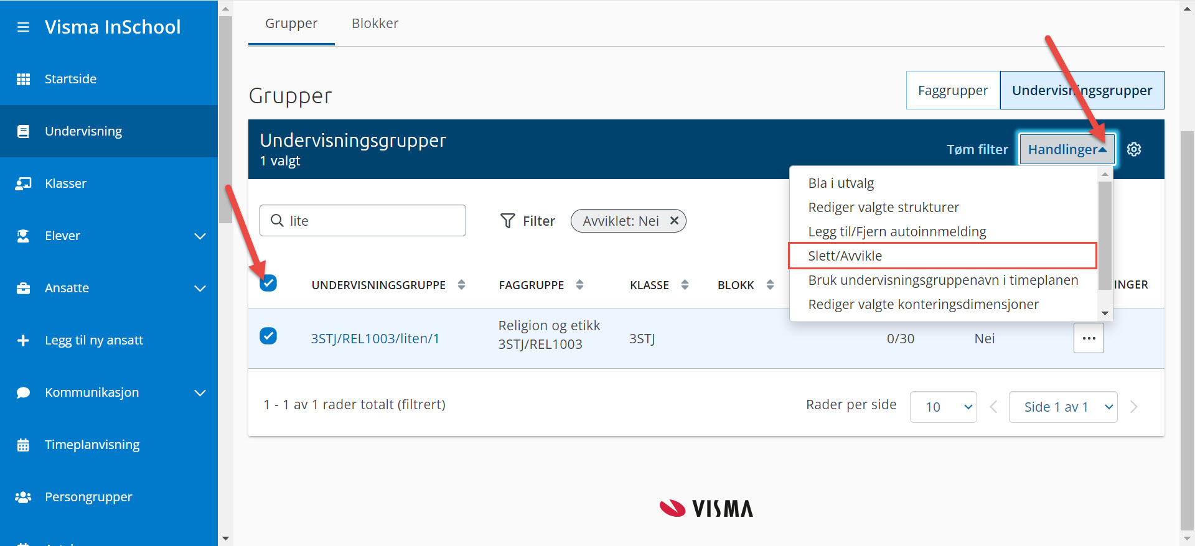
Task: Click the Persongrupper people icon
Action: [23, 497]
